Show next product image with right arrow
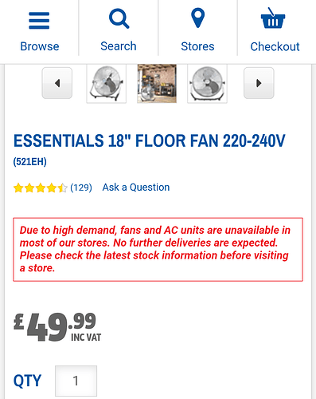Screen dimensions: 316x399 pos(259,83)
